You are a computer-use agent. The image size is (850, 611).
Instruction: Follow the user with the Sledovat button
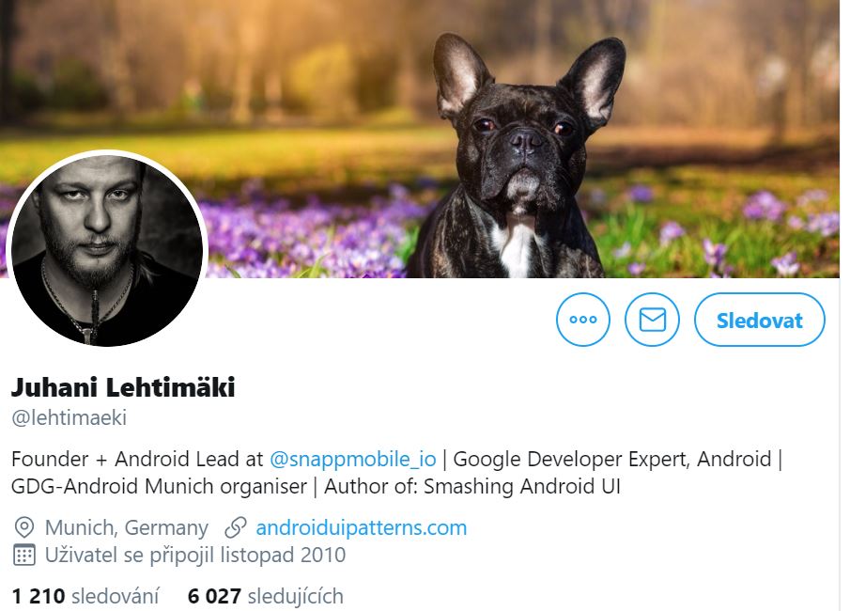(x=760, y=320)
